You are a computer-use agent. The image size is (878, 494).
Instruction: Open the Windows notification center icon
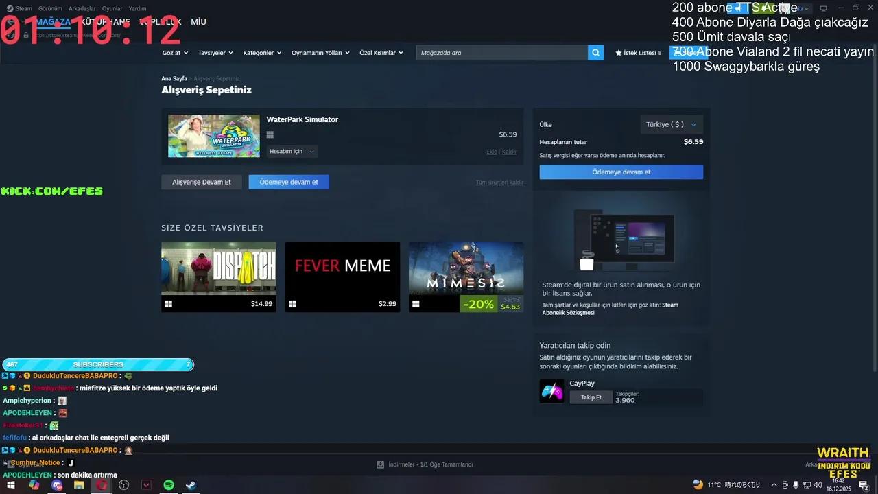coord(864,485)
